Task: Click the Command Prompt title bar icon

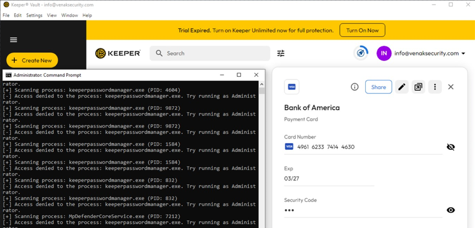Action: click(x=9, y=75)
